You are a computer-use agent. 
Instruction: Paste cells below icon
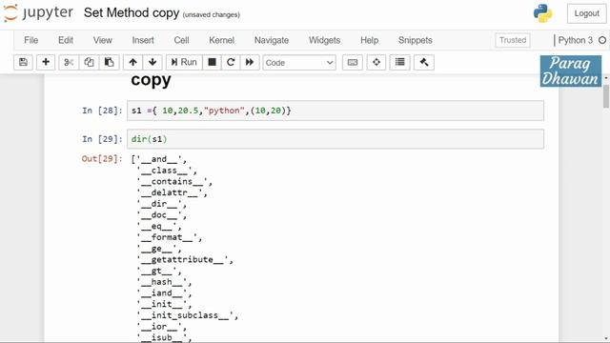[110, 62]
